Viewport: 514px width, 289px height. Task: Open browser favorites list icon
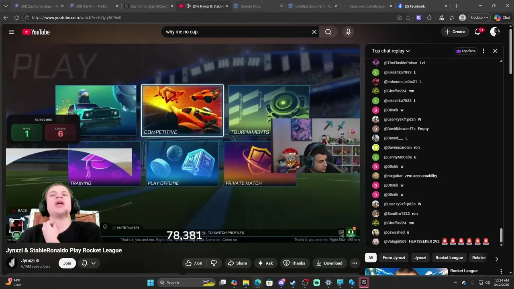point(452,18)
